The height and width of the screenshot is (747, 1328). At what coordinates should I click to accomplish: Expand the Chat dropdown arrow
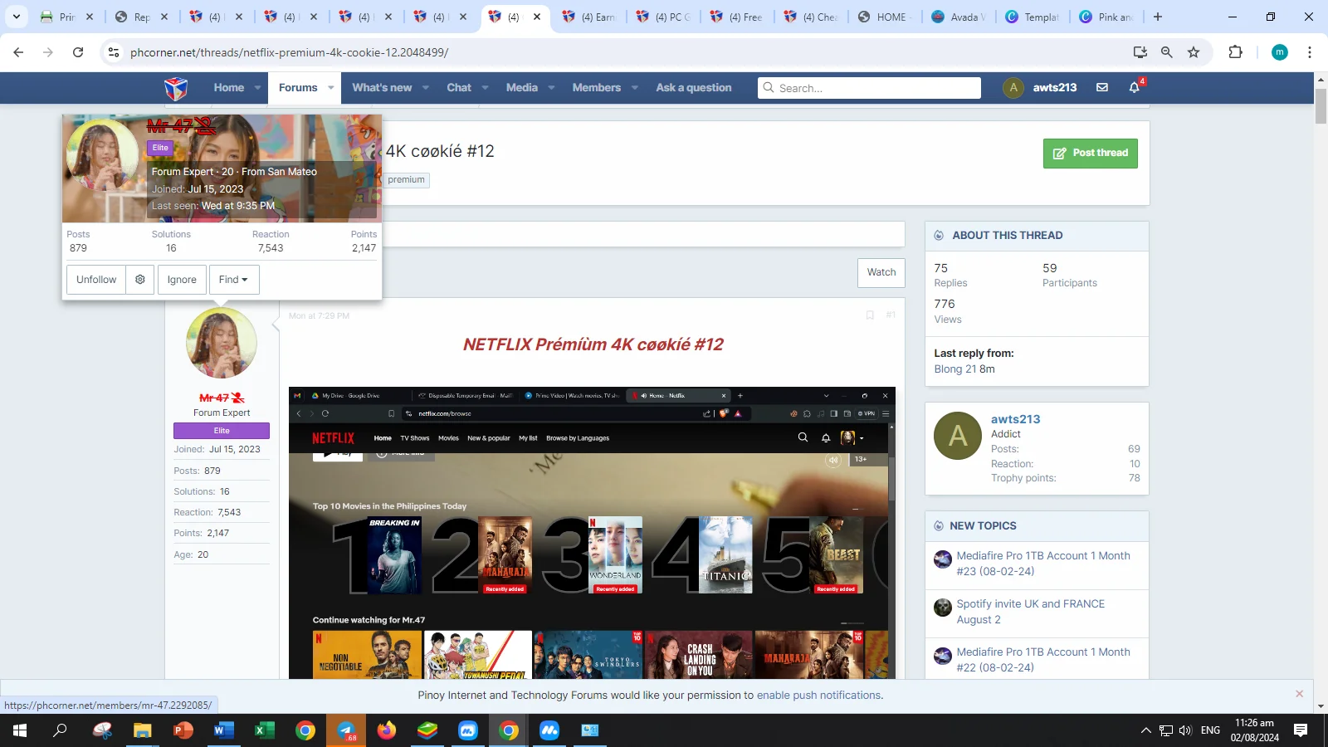[485, 88]
